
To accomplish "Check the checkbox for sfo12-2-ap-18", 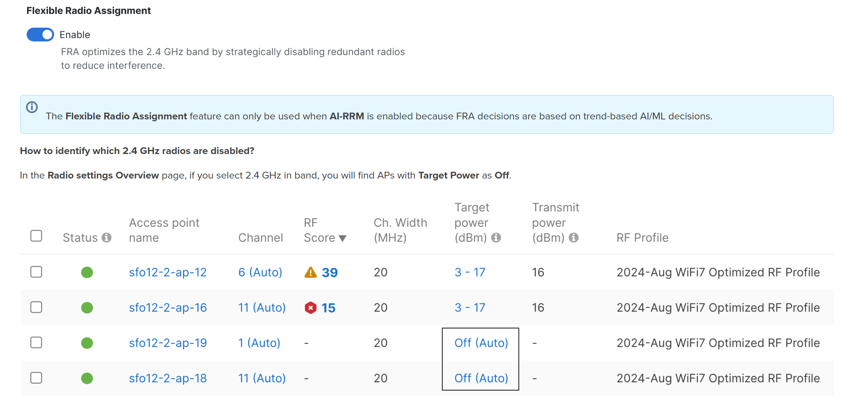I will click(x=36, y=378).
